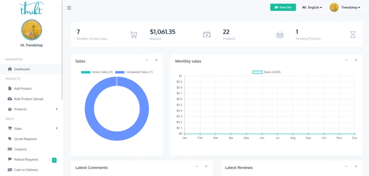Open Refund Requests in sidebar
The image size is (369, 176).
pyautogui.click(x=26, y=159)
